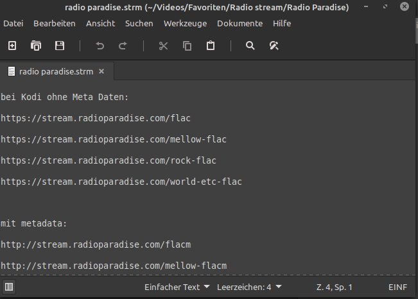Paste with the clipboard icon

coord(211,46)
